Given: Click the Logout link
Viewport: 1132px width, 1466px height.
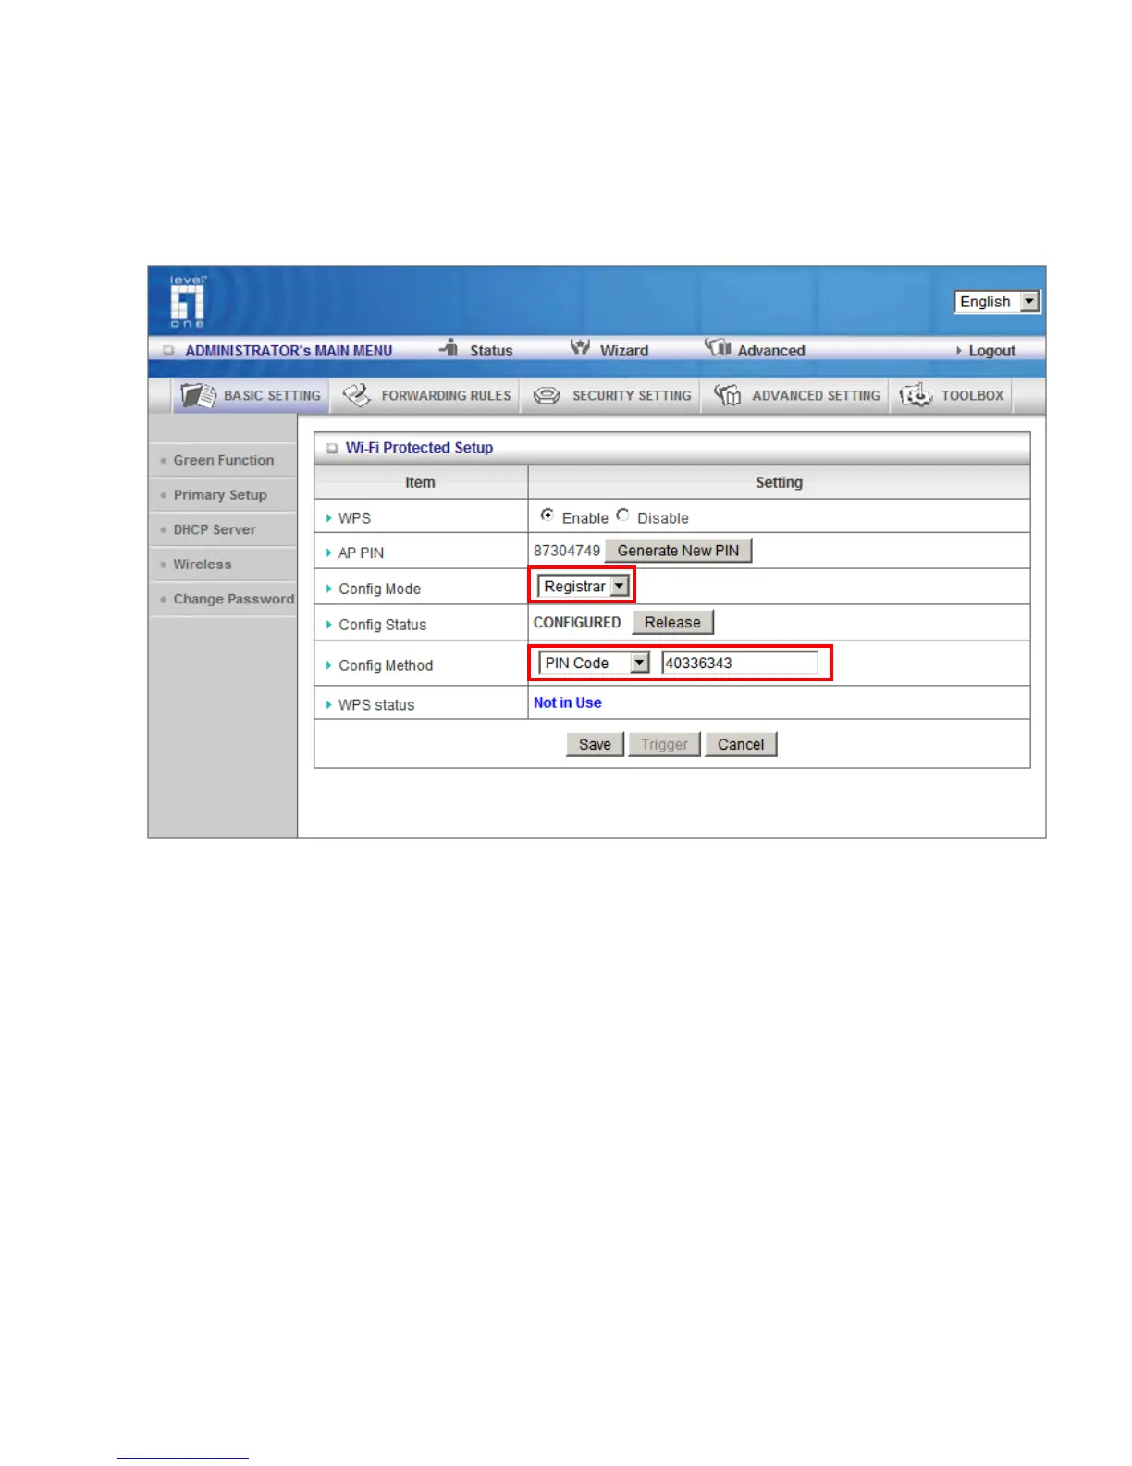Looking at the screenshot, I should pyautogui.click(x=992, y=351).
